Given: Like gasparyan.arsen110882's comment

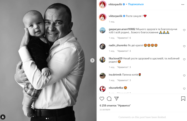Looking at the screenshot, I should 184,30.
